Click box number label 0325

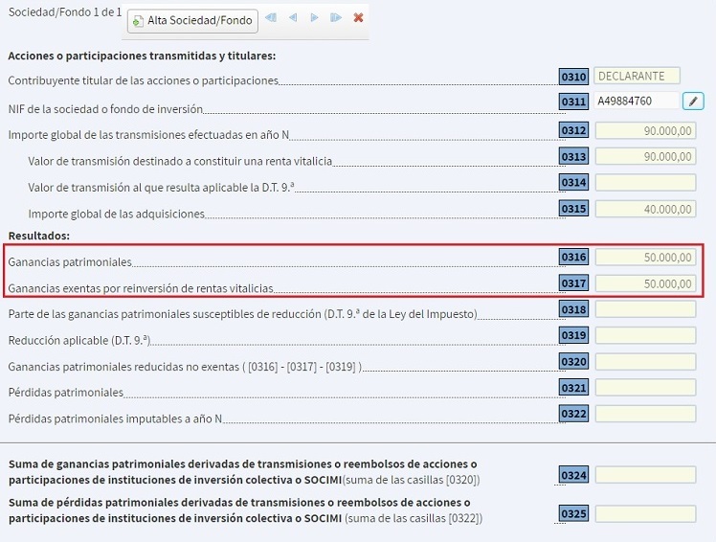pos(573,513)
